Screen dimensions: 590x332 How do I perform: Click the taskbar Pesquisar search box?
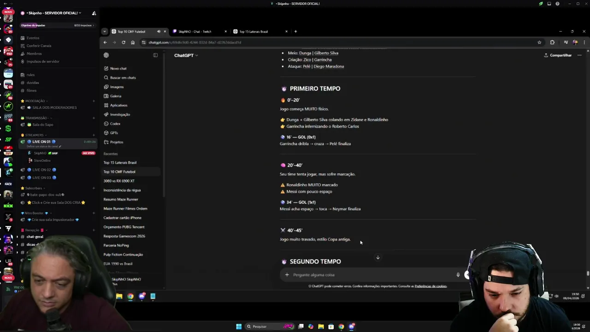[270, 326]
